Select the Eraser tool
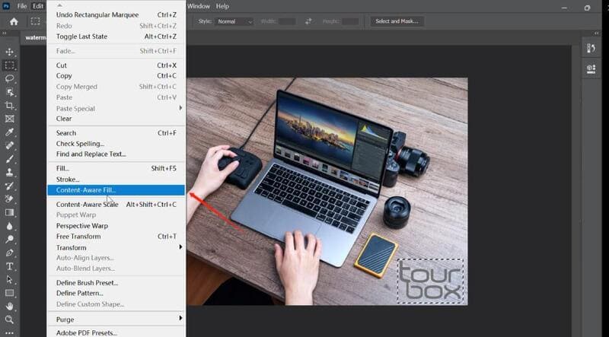The height and width of the screenshot is (337, 609). coord(9,199)
